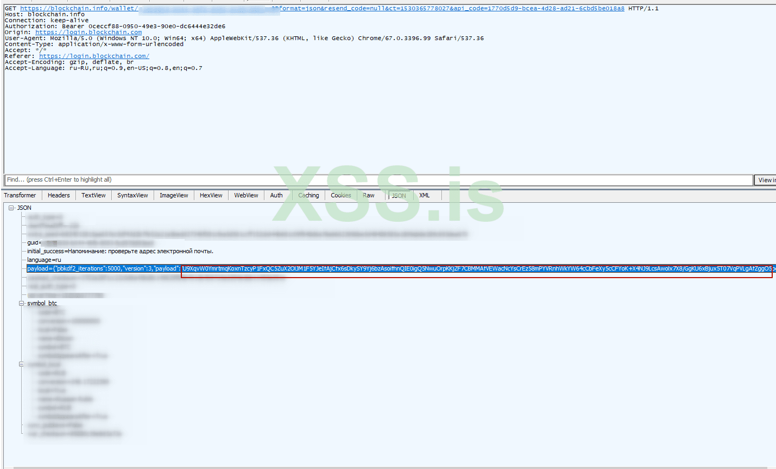
Task: Show the HexView tab
Action: (211, 195)
